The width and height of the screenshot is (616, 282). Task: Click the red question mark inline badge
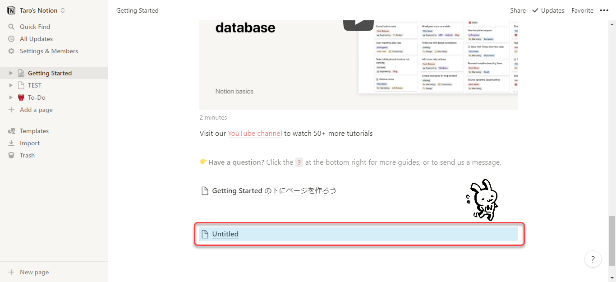pyautogui.click(x=299, y=162)
